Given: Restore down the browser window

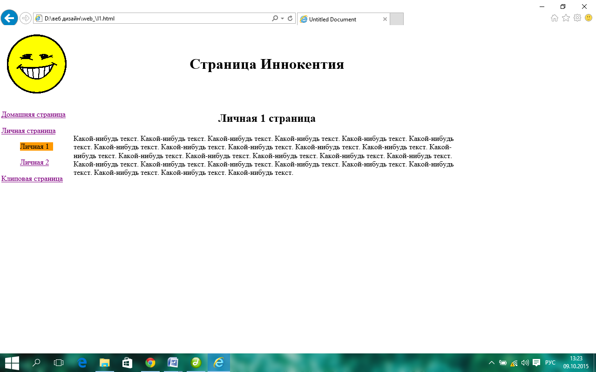Looking at the screenshot, I should tap(563, 7).
